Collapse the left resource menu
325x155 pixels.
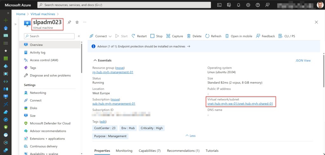[79, 36]
